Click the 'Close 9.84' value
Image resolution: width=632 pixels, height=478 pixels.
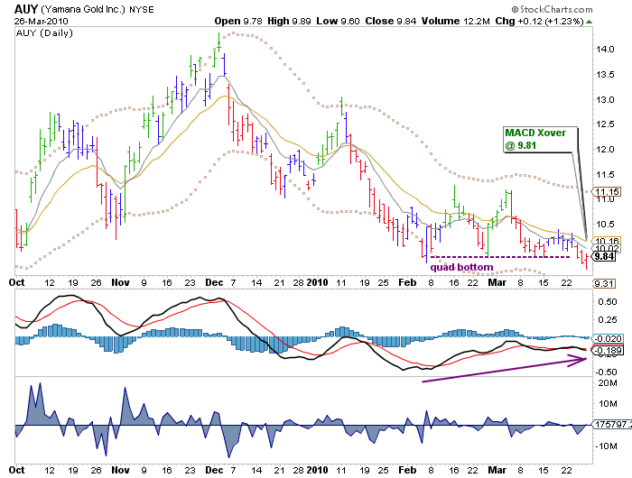tap(391, 21)
